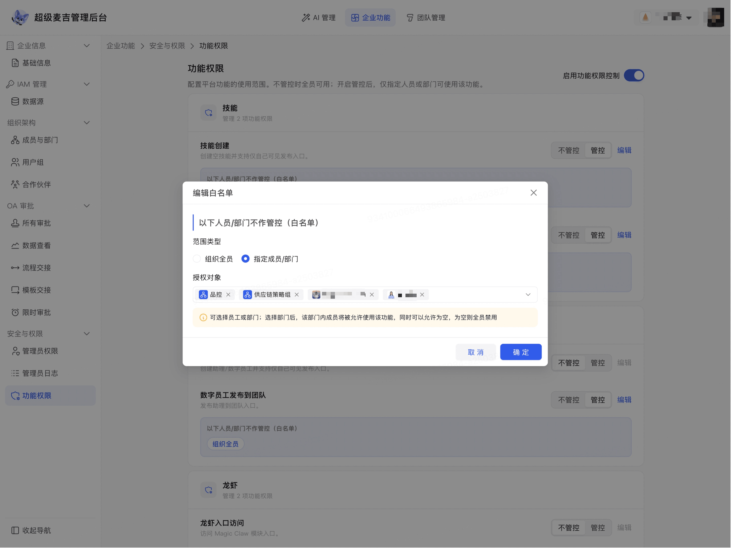
Task: Toggle the 启用功能权限控制 switch
Action: pos(634,76)
